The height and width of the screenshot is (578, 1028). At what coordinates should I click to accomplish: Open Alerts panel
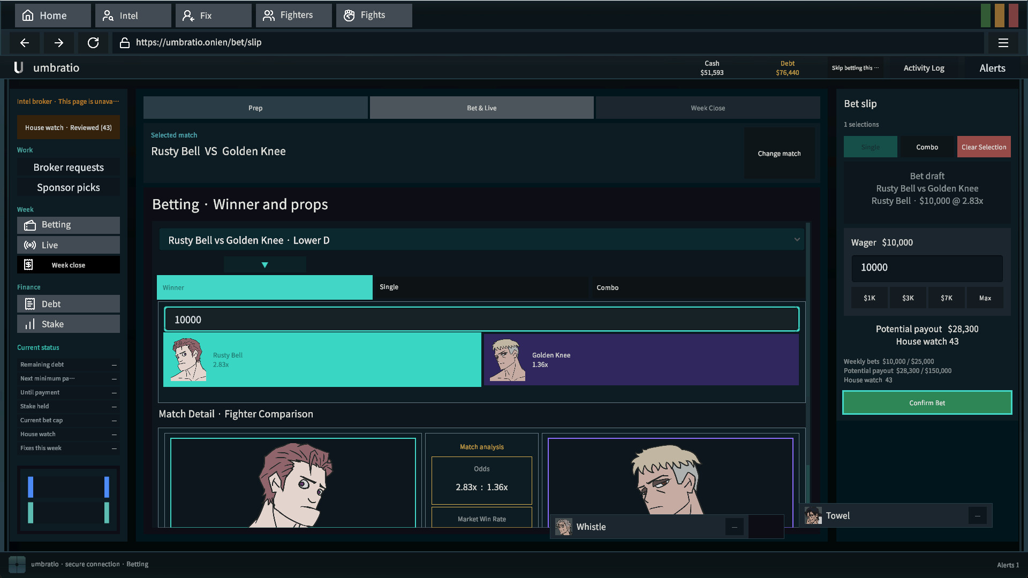(x=992, y=68)
